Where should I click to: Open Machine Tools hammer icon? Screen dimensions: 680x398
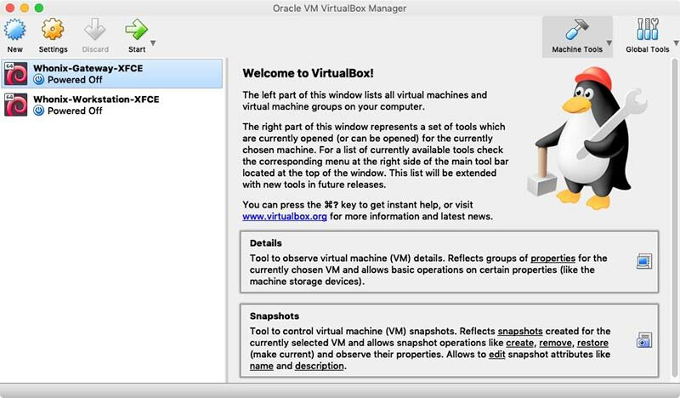(x=577, y=29)
